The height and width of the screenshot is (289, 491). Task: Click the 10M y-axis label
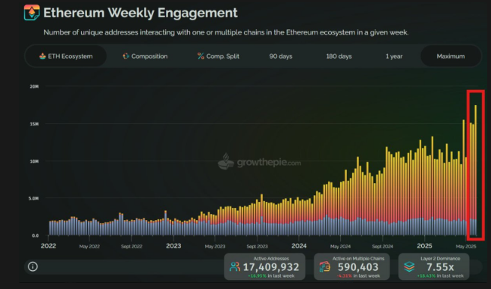pos(34,161)
